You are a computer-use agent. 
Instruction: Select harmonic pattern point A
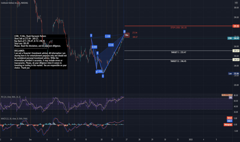click(x=96, y=72)
